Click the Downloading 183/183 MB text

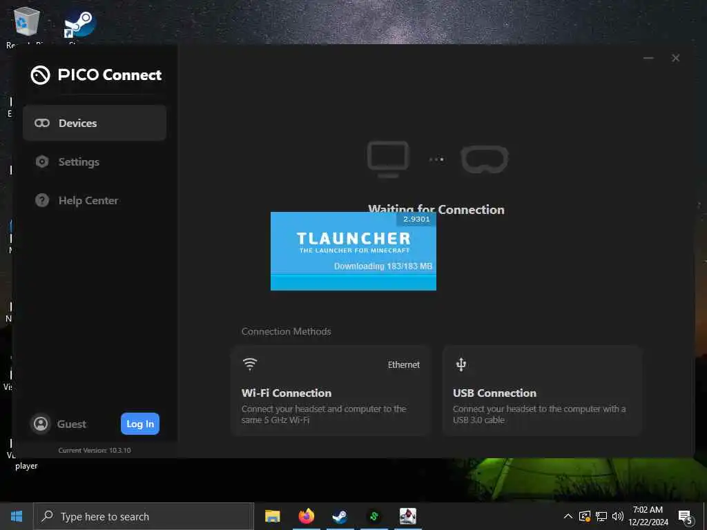[382, 266]
